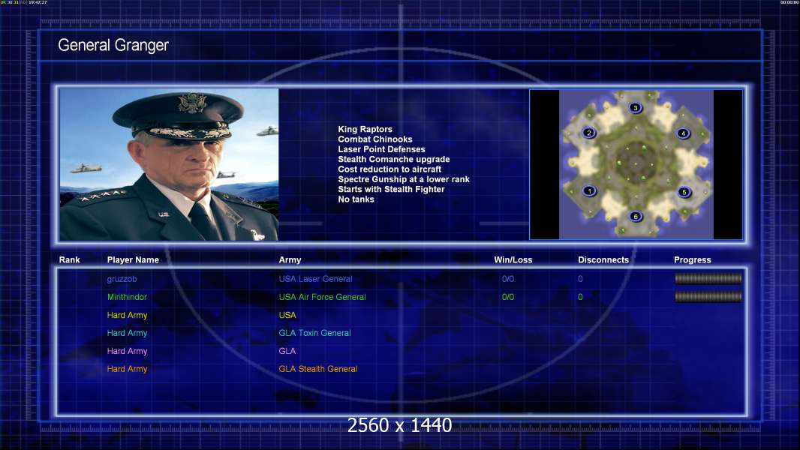This screenshot has width=800, height=450.
Task: Click the General Granger title text
Action: pos(113,45)
